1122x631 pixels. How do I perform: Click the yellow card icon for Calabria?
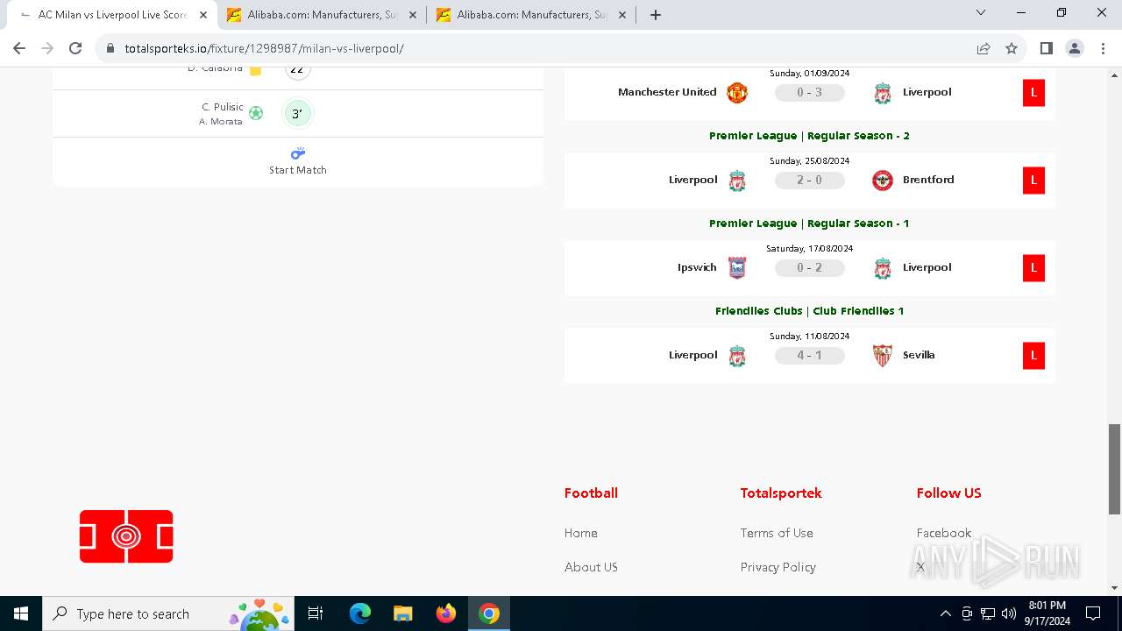point(256,70)
